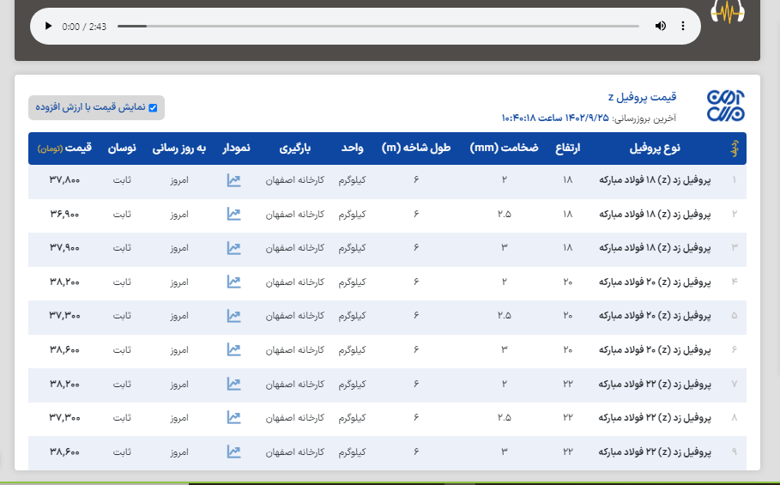780x485 pixels.
Task: Click the ضخامت (mm) column header
Action: [504, 149]
